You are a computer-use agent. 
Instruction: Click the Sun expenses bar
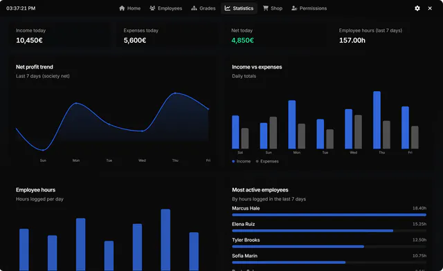273,133
